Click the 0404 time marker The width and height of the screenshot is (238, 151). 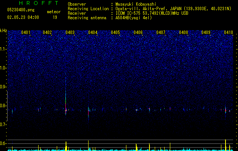pos(93,32)
